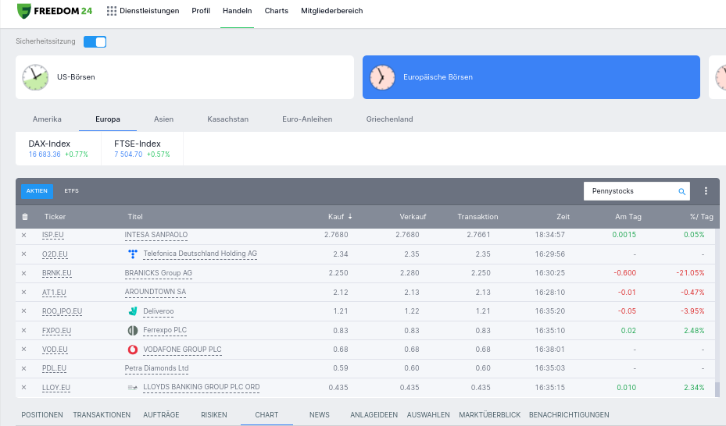Click the Lloyds Banking logo icon
The width and height of the screenshot is (726, 426).
click(133, 387)
